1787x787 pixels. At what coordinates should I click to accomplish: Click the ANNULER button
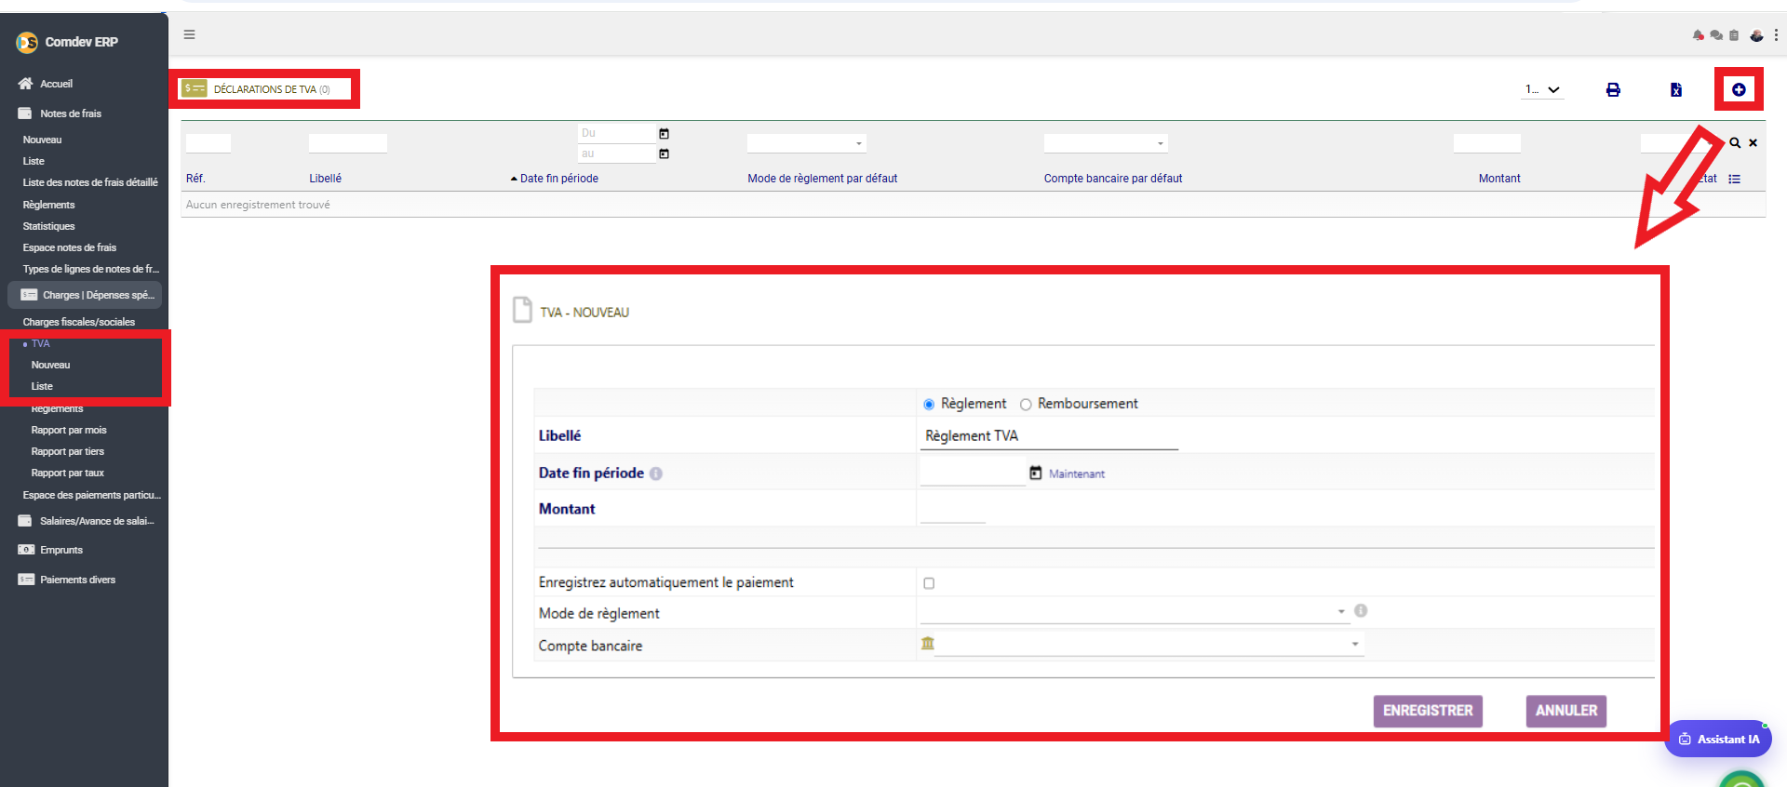tap(1566, 711)
